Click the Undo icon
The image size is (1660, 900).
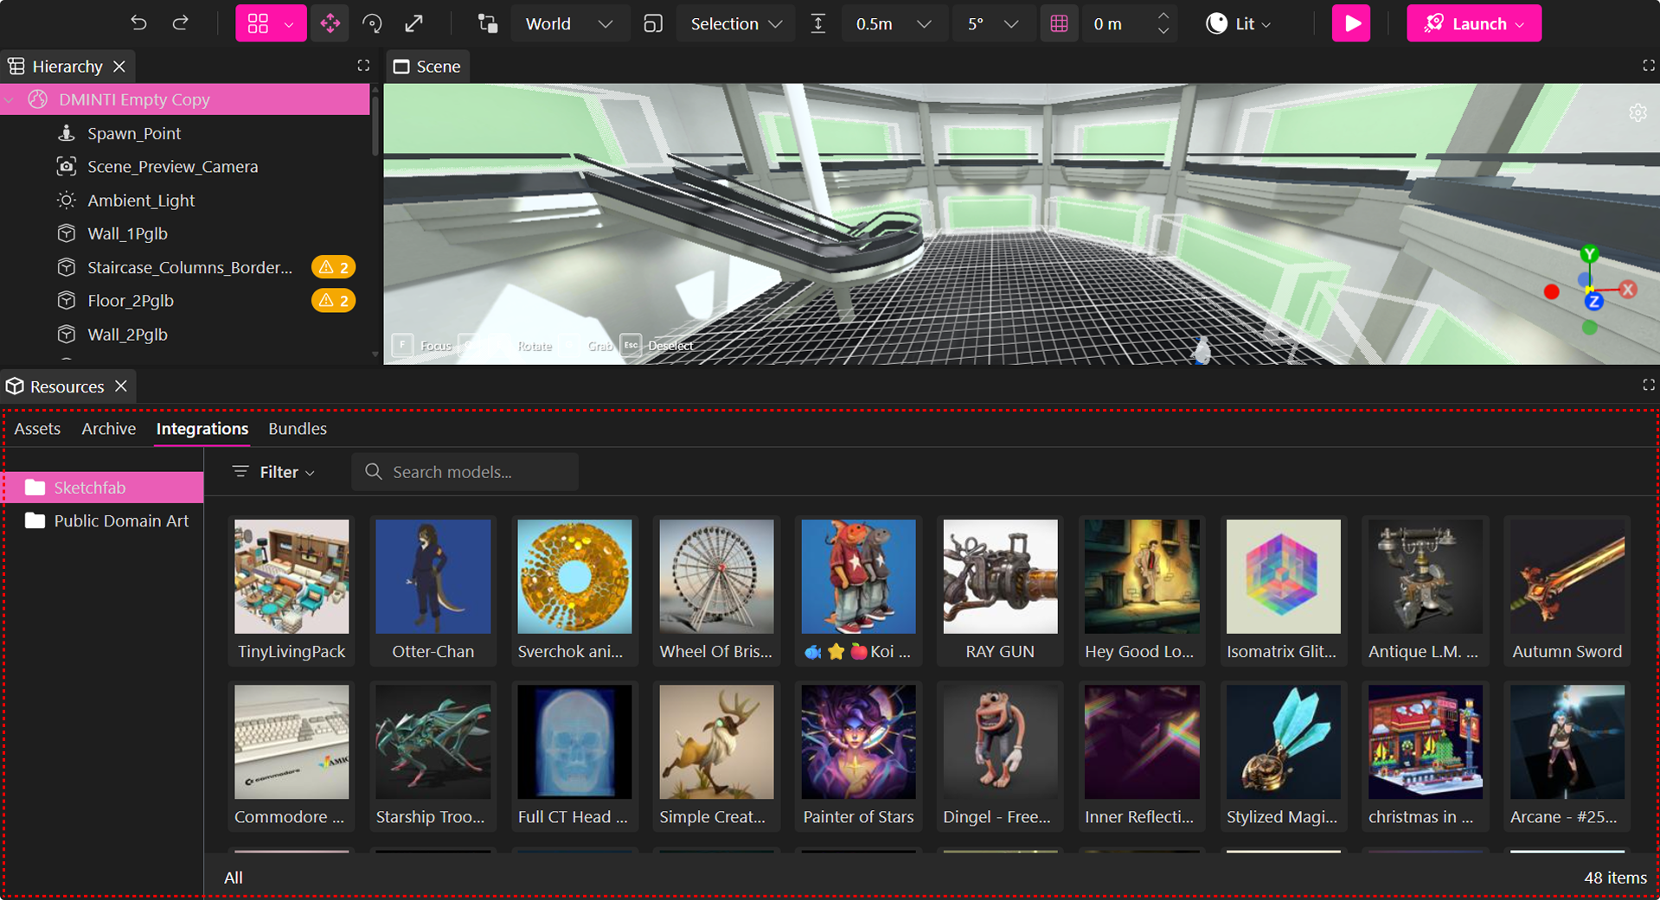pos(138,23)
